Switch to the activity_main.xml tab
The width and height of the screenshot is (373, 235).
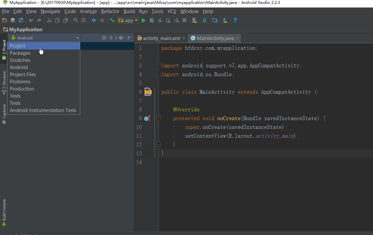161,38
